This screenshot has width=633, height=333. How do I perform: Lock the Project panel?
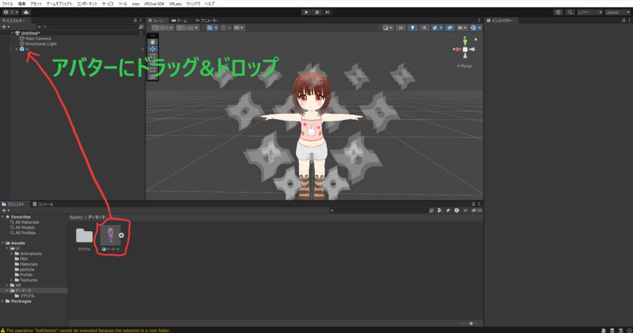pyautogui.click(x=474, y=204)
